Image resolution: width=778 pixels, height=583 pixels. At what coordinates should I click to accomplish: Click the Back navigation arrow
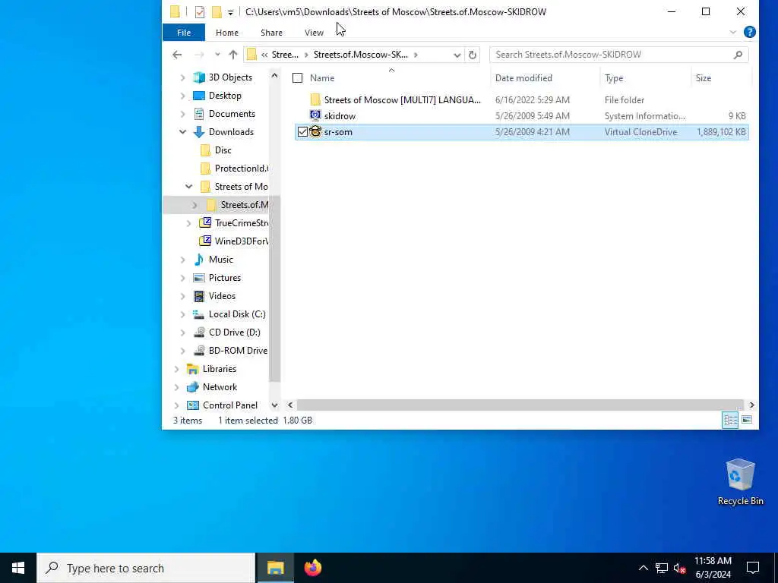tap(177, 55)
